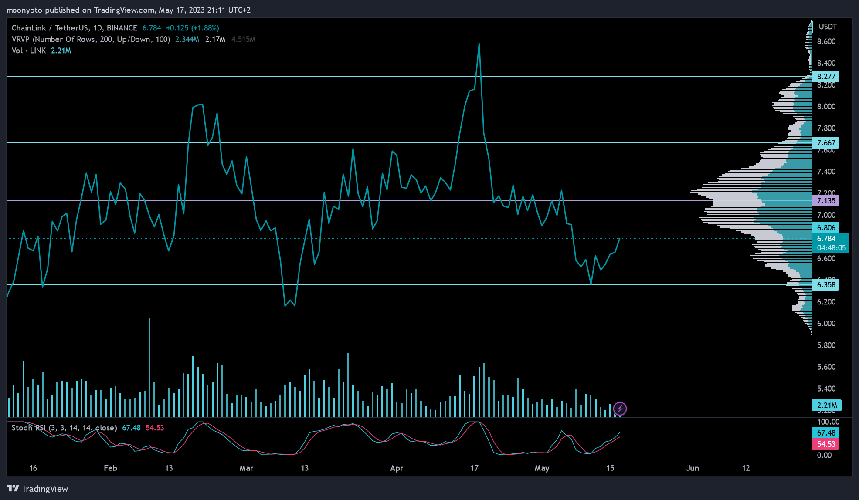Click the 7.667 price level label

click(x=826, y=143)
